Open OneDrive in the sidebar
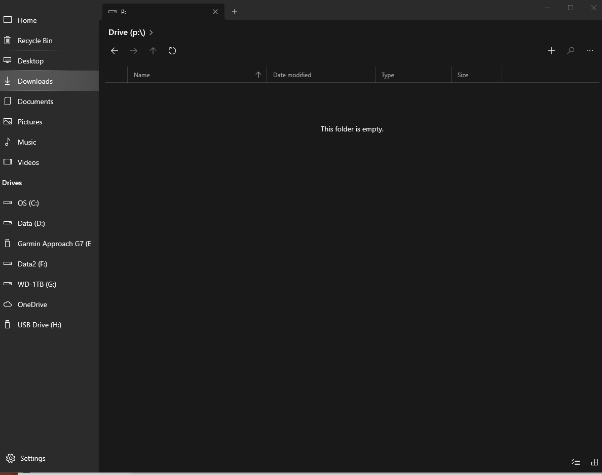Viewport: 602px width, 475px height. [49, 304]
